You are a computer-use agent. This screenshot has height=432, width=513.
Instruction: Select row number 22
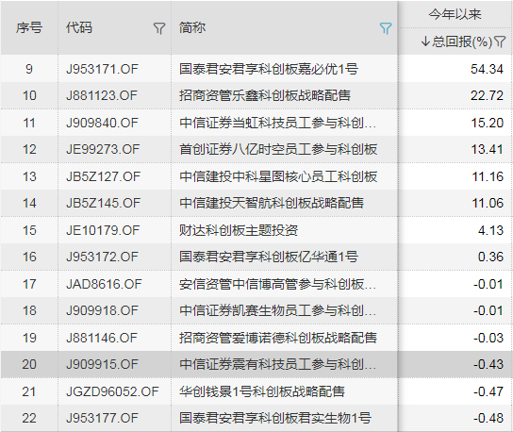click(x=29, y=418)
